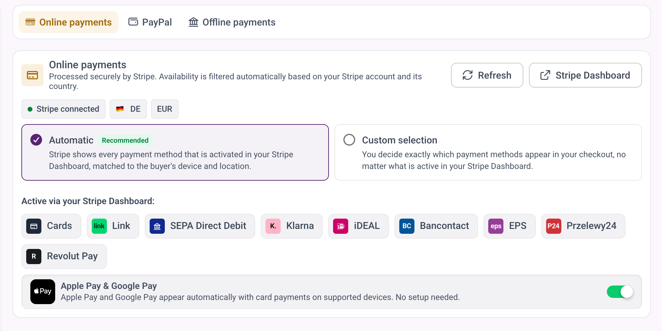The image size is (662, 331).
Task: Click the Stripe connected label
Action: click(68, 109)
